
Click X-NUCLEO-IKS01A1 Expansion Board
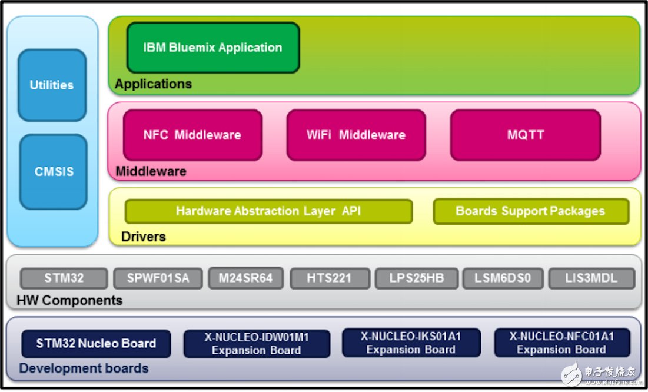pos(411,343)
